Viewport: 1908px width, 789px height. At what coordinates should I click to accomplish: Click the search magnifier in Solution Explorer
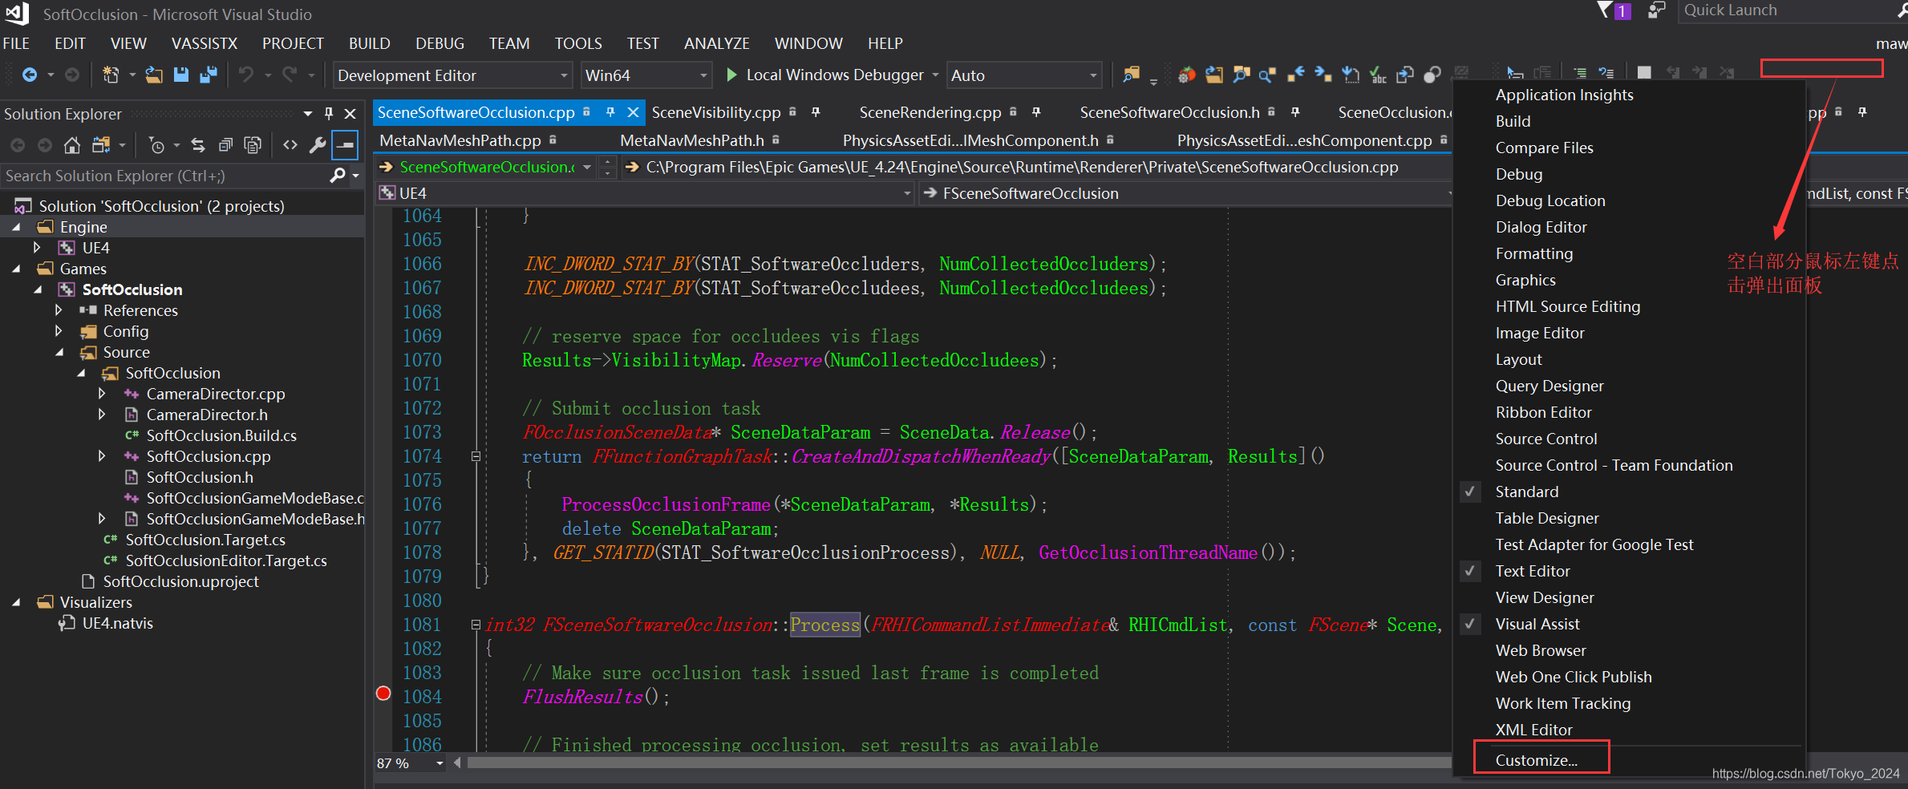point(338,175)
